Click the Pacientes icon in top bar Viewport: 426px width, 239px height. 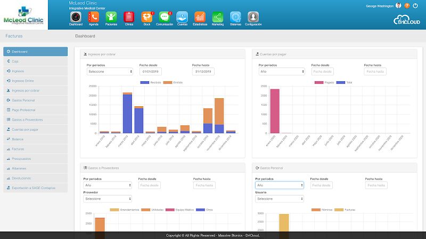(111, 17)
